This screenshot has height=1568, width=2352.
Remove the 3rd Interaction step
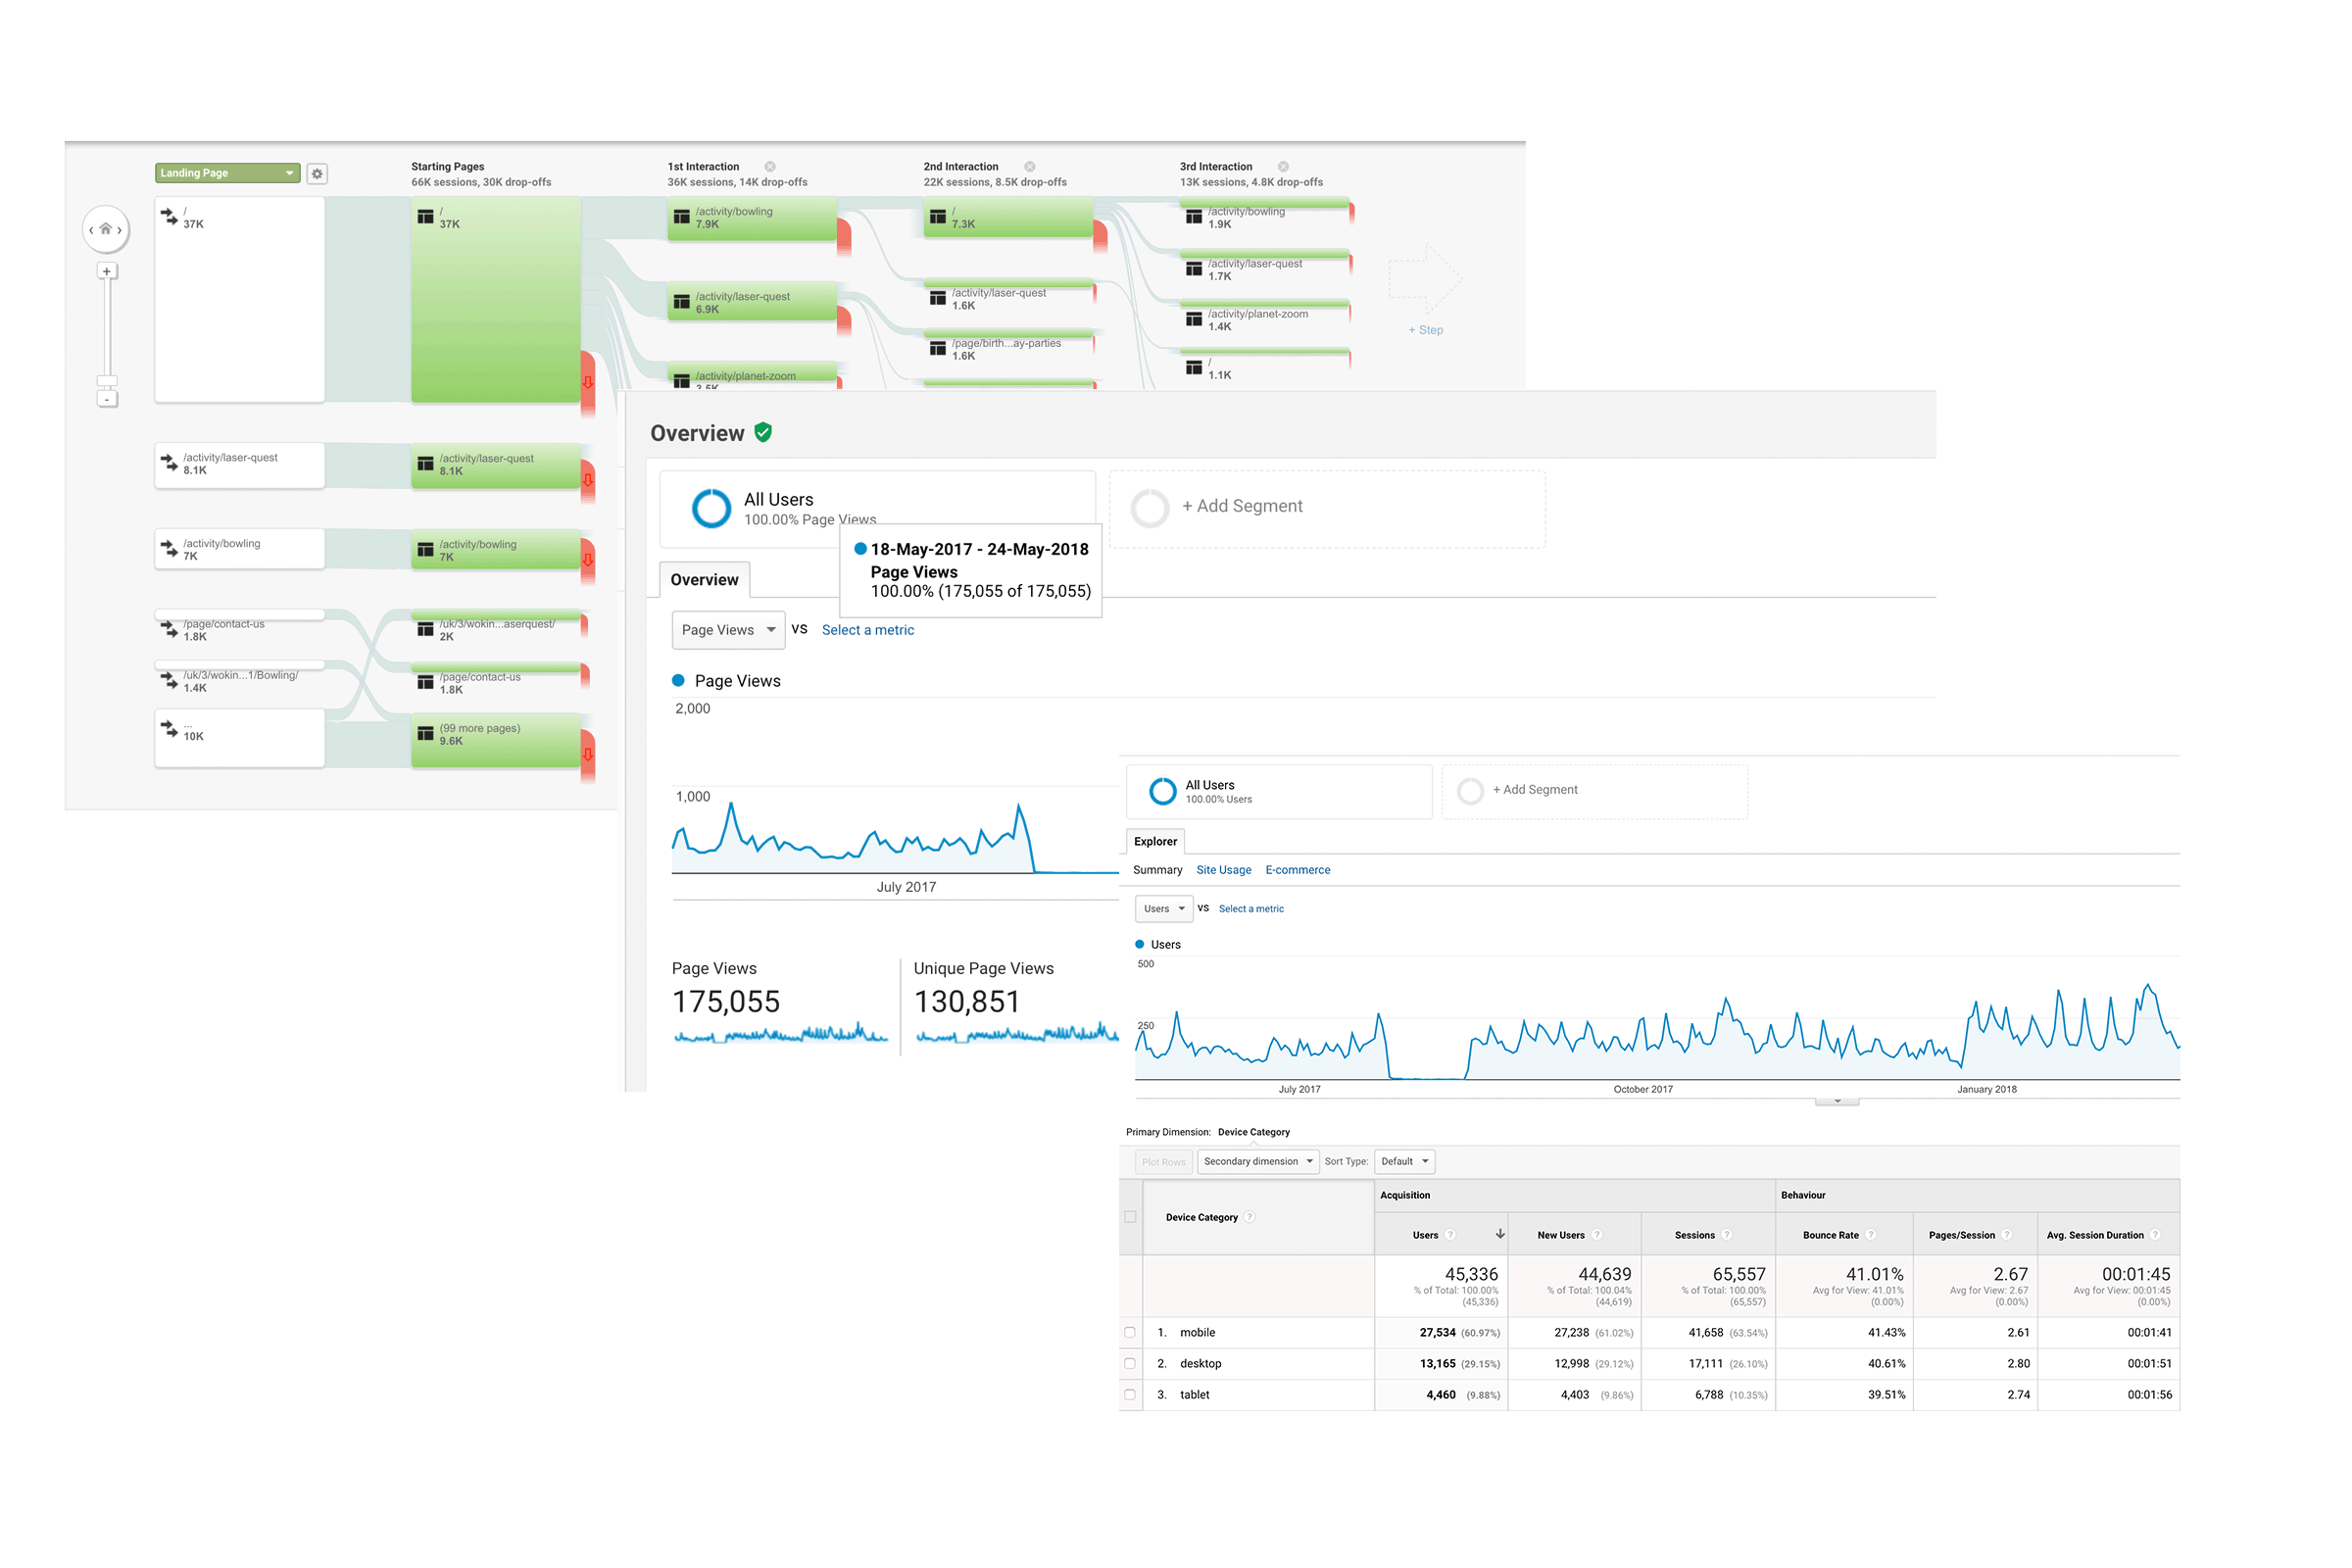1283,167
